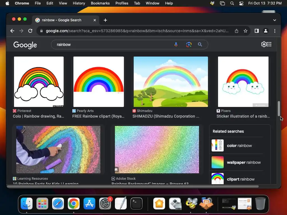
Task: Open the Pixers rainbow sticker image
Action: (243, 82)
